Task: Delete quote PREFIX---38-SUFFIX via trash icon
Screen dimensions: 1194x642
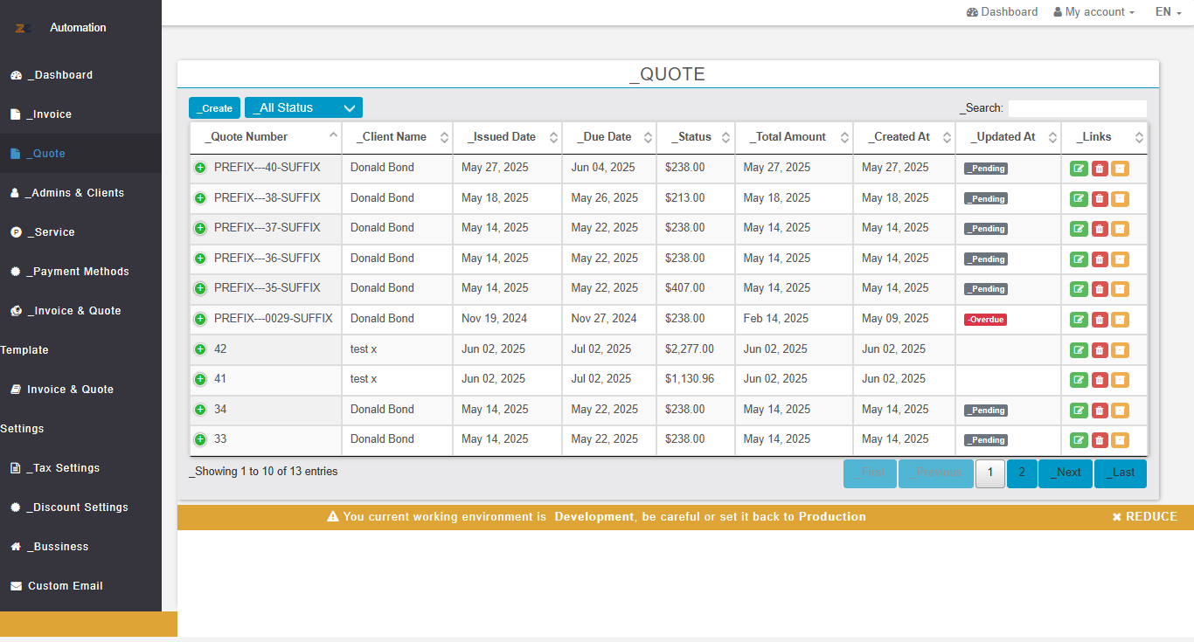Action: tap(1100, 198)
